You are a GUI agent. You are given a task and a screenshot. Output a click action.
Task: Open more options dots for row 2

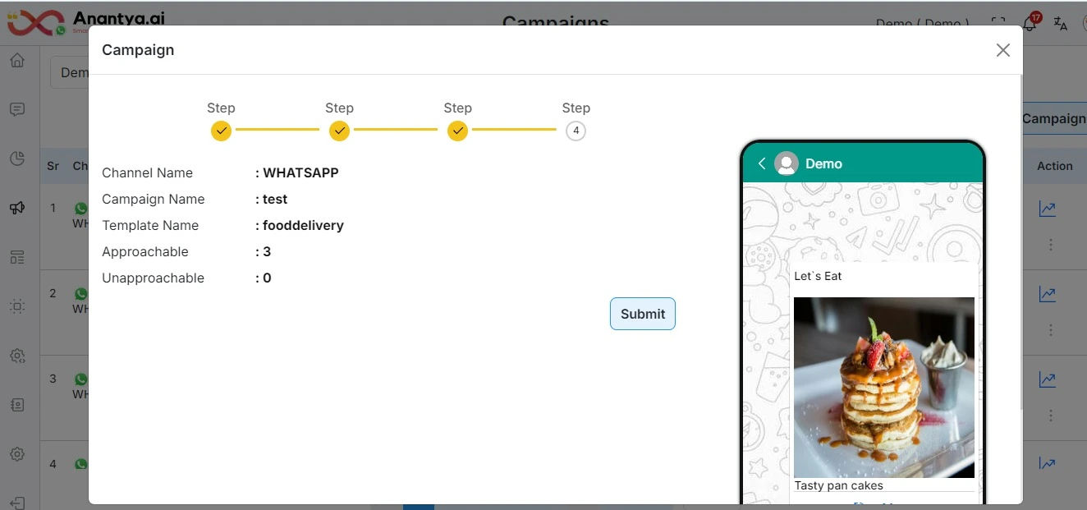1051,330
